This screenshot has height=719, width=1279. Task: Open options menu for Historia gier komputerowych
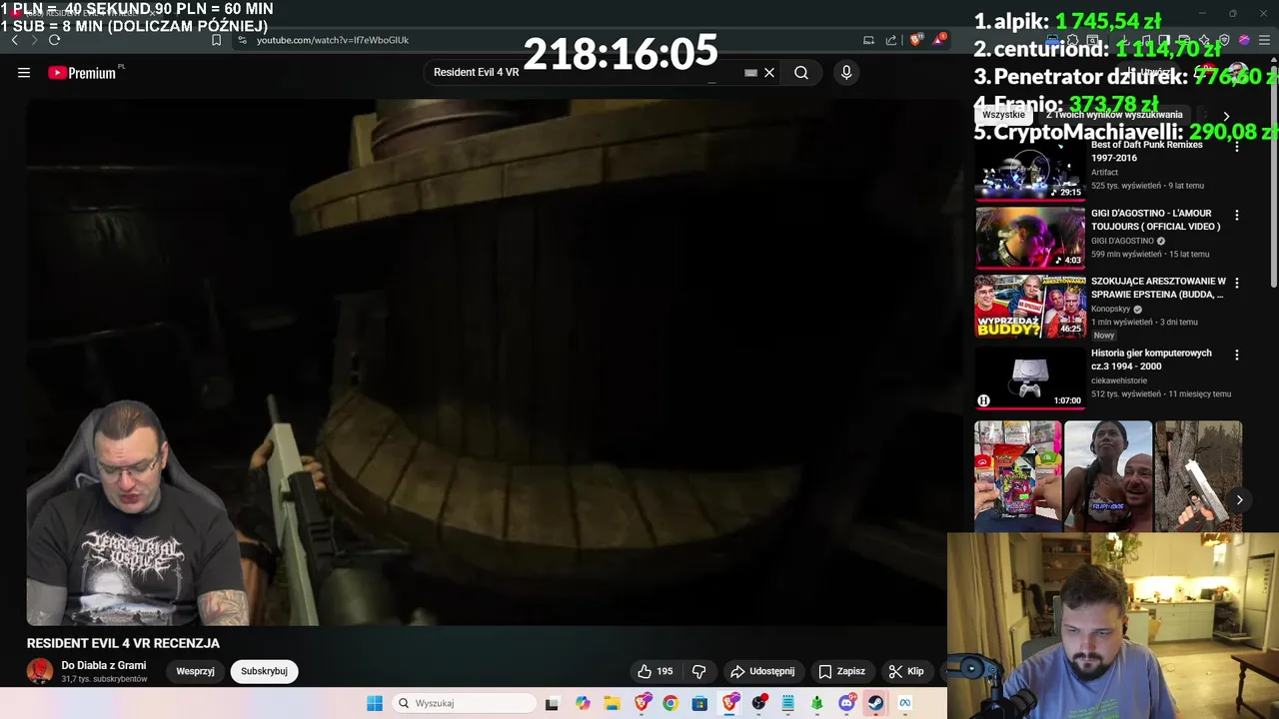tap(1237, 355)
